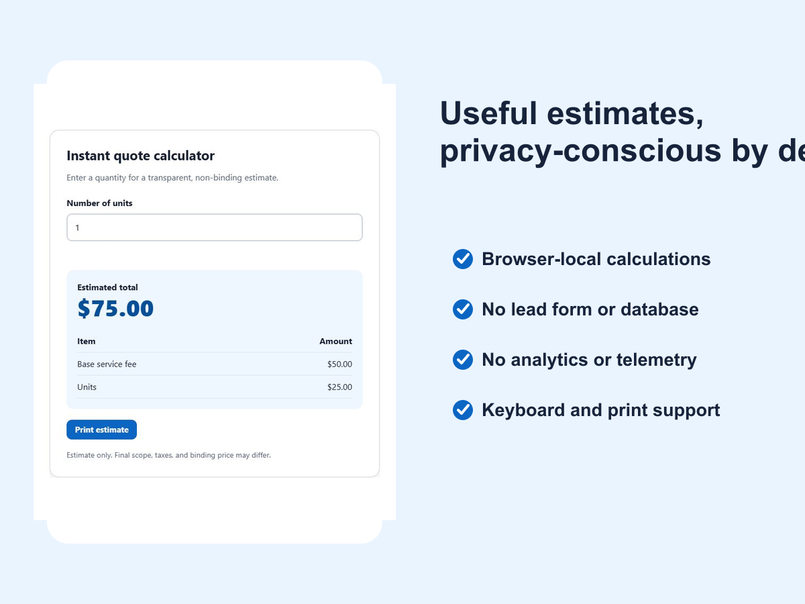Click the Useful estimates headline
Screen dimensions: 805x604
623,132
